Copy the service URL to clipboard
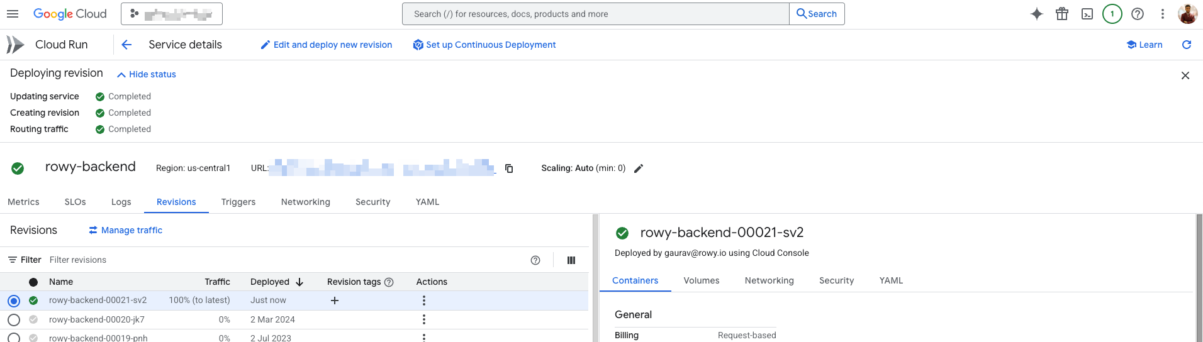Image resolution: width=1203 pixels, height=342 pixels. tap(509, 168)
